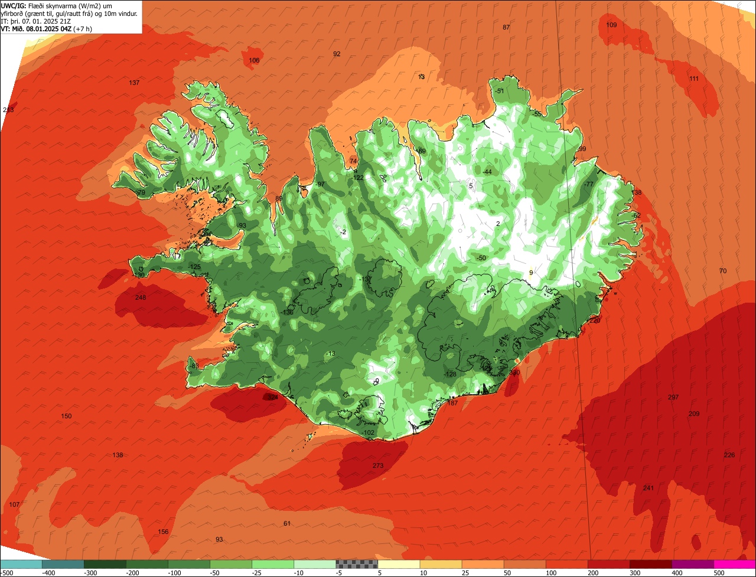Select the legend swatch between 200 and 300

pos(609,564)
